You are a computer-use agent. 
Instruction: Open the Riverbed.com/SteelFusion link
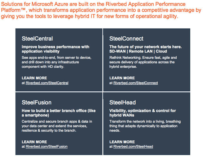(x=47, y=147)
